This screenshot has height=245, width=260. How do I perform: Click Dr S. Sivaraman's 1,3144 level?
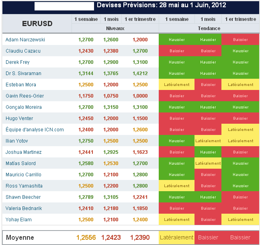pos(86,73)
